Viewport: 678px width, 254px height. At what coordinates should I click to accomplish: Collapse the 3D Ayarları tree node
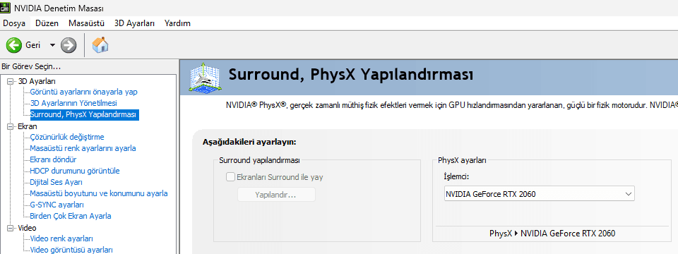click(11, 81)
